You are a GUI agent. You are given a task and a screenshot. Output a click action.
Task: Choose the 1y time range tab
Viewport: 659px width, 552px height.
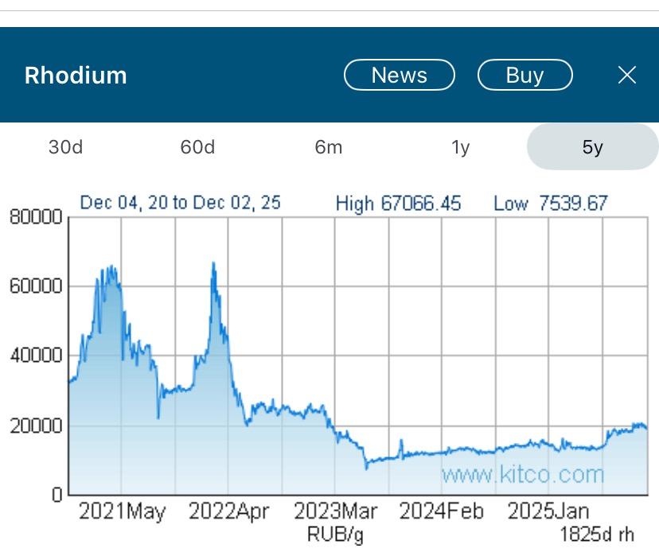tap(461, 147)
